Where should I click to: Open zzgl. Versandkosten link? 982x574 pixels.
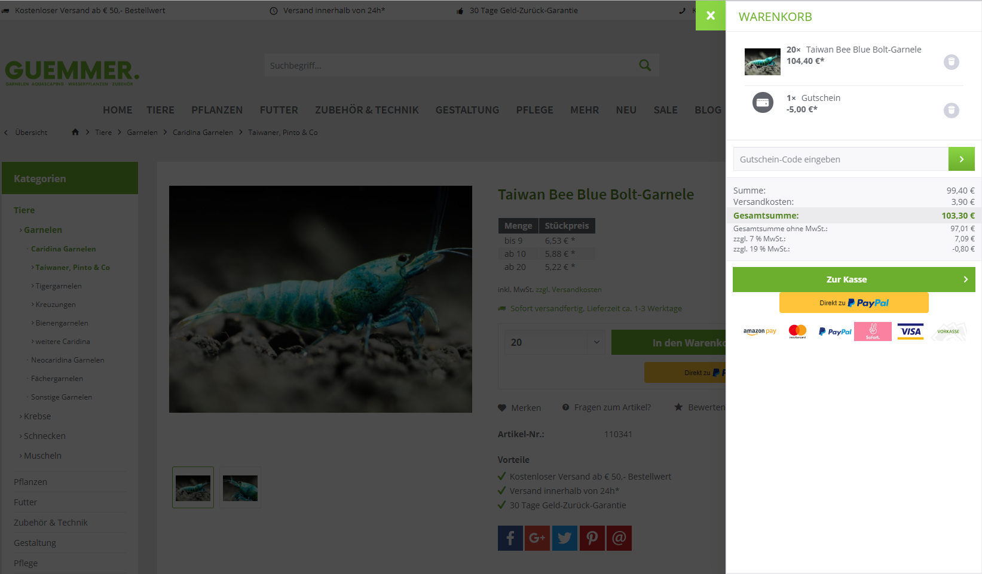click(568, 290)
